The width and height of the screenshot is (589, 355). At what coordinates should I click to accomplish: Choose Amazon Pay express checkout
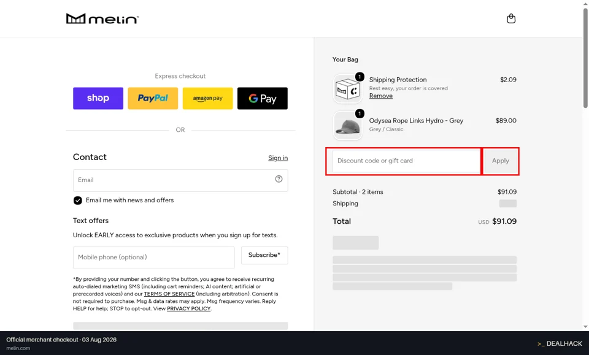pyautogui.click(x=208, y=98)
